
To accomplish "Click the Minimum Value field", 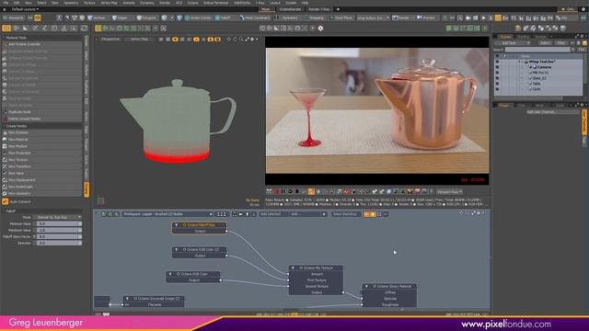I will coord(59,223).
